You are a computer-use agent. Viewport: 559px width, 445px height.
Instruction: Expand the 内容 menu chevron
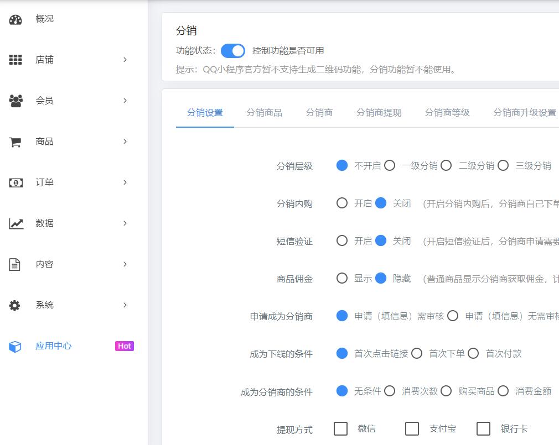click(125, 264)
